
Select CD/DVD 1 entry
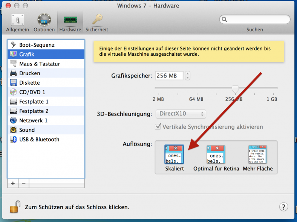[46, 92]
